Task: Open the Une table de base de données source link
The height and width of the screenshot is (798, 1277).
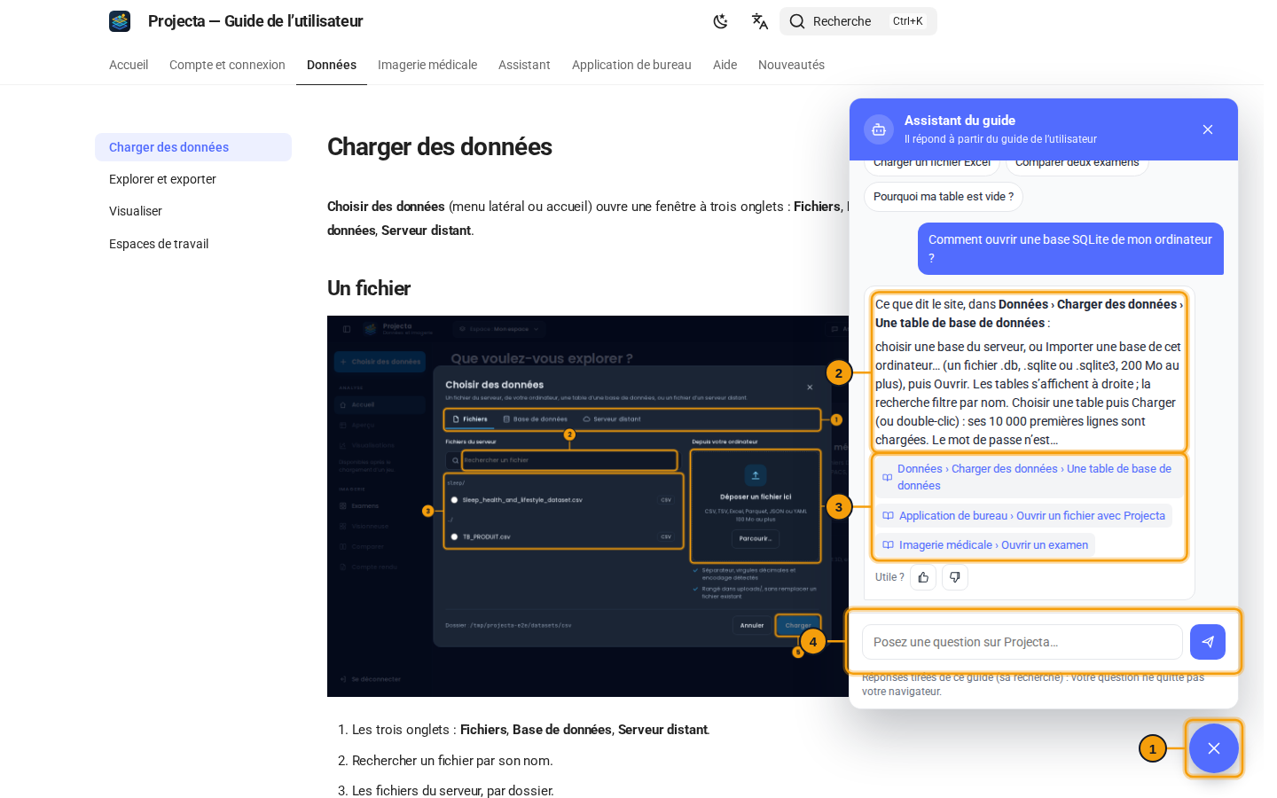Action: [x=1029, y=477]
